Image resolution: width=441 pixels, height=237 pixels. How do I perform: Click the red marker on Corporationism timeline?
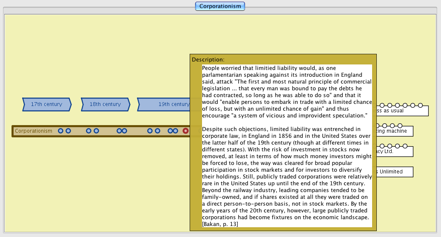pyautogui.click(x=185, y=131)
